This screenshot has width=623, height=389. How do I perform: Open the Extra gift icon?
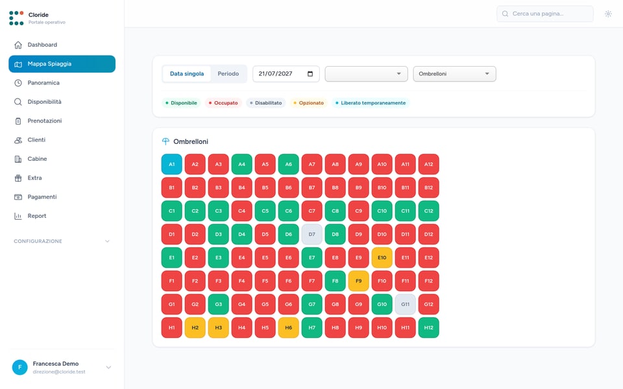click(x=18, y=178)
